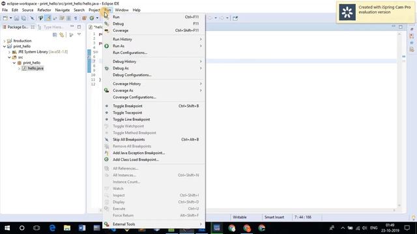Click the Writable status bar field
Screen dimensions: 417x234
pyautogui.click(x=240, y=217)
